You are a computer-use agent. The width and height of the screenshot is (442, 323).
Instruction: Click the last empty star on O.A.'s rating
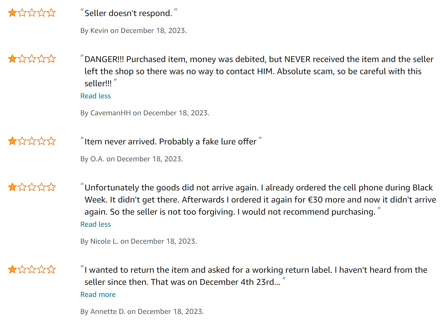coord(52,141)
